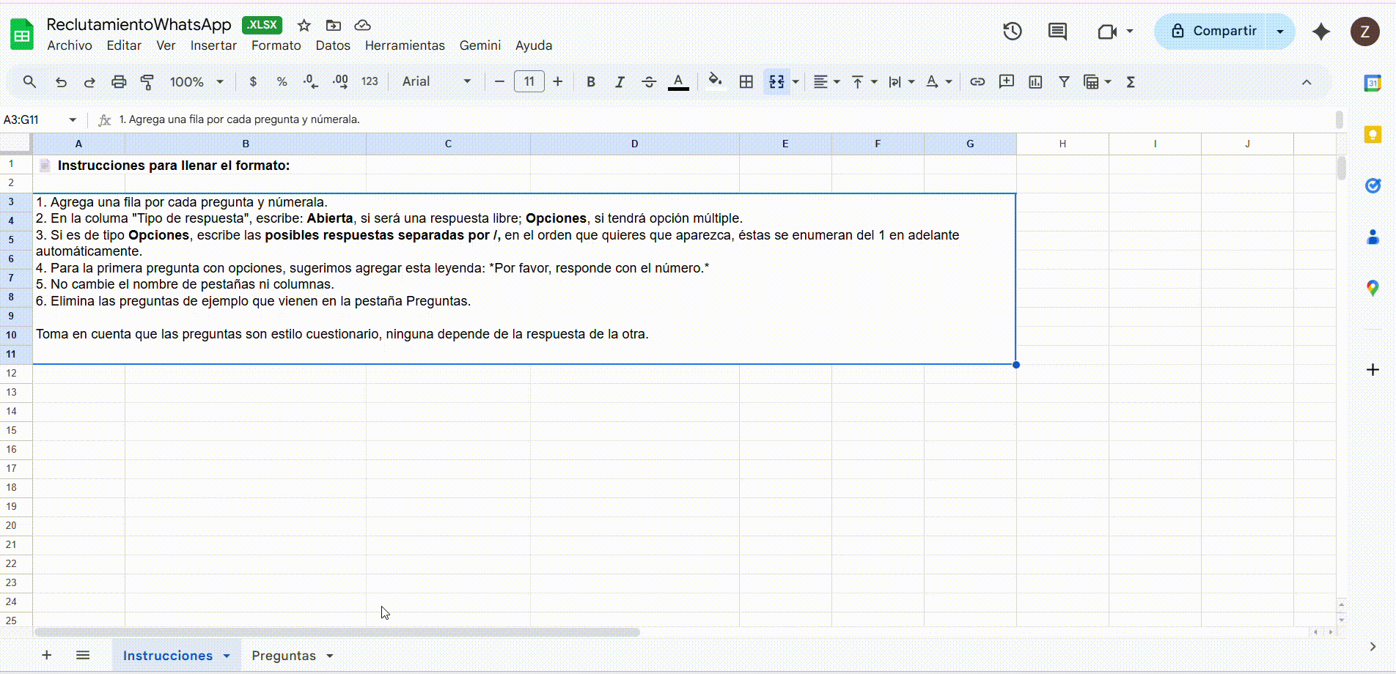The height and width of the screenshot is (674, 1396).
Task: Open the Ver menu
Action: tap(166, 45)
